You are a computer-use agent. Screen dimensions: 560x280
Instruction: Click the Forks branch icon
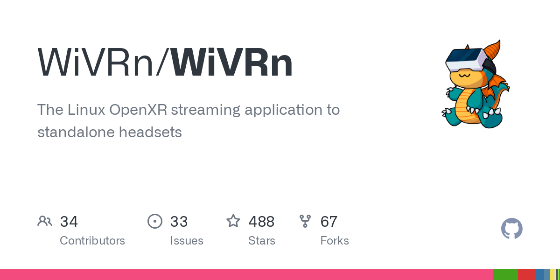(305, 221)
